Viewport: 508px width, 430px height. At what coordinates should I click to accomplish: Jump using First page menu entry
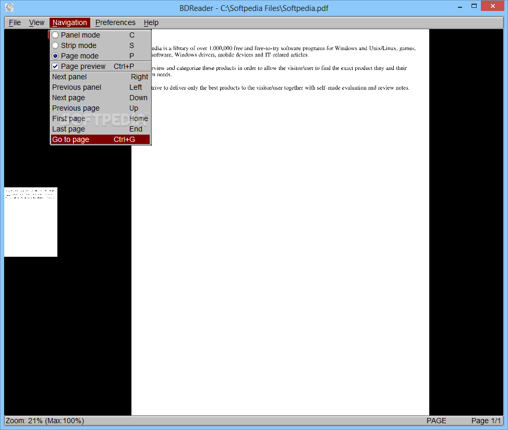(100, 118)
